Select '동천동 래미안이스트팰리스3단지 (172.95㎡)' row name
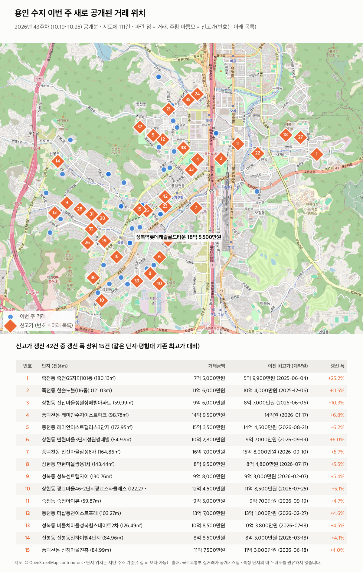Viewport: 363px width, 572px height. pyautogui.click(x=87, y=427)
